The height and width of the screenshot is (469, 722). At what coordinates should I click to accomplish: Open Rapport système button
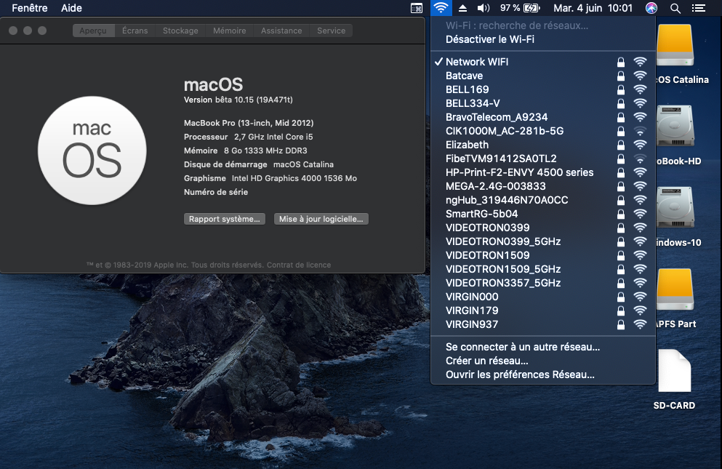pyautogui.click(x=224, y=219)
